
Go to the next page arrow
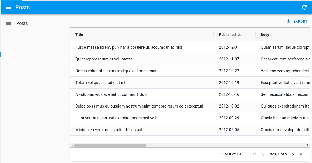(x=293, y=154)
